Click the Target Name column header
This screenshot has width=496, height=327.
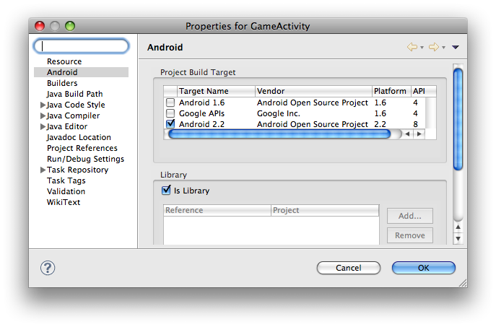coord(216,91)
